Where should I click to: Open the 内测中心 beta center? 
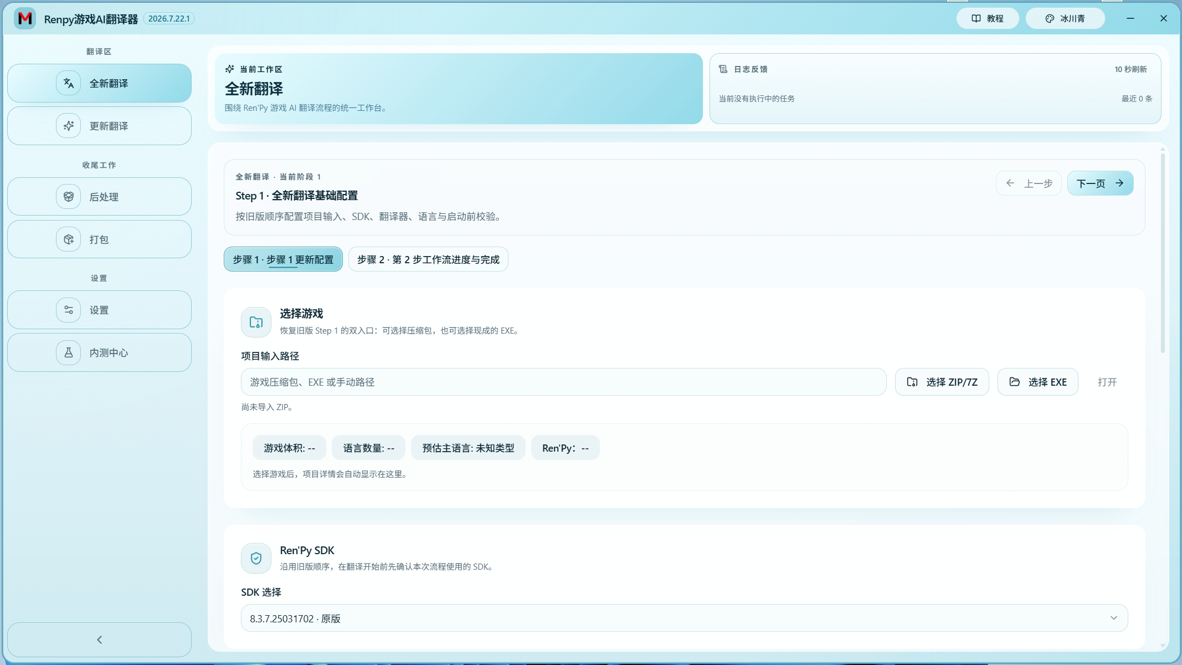pos(99,352)
